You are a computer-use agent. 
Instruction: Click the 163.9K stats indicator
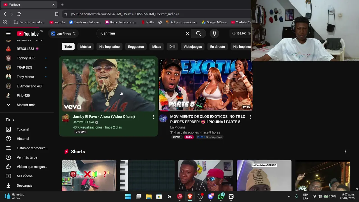[240, 33]
